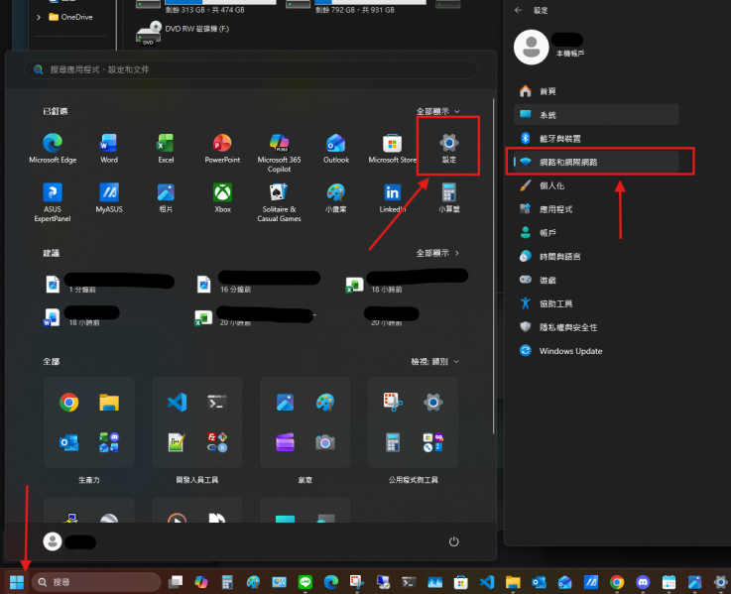
Task: Open the pinned 設定 gear app
Action: (x=449, y=149)
